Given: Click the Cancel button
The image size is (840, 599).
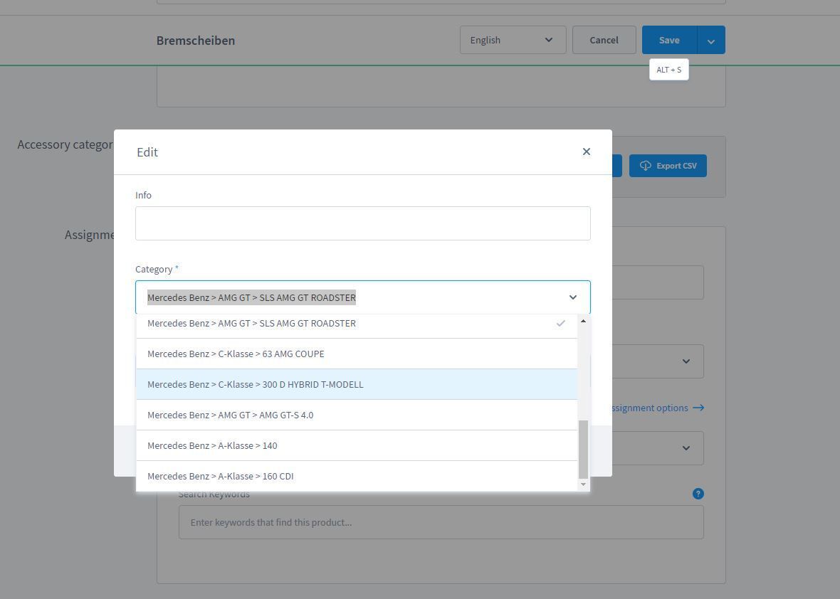Looking at the screenshot, I should tap(604, 40).
